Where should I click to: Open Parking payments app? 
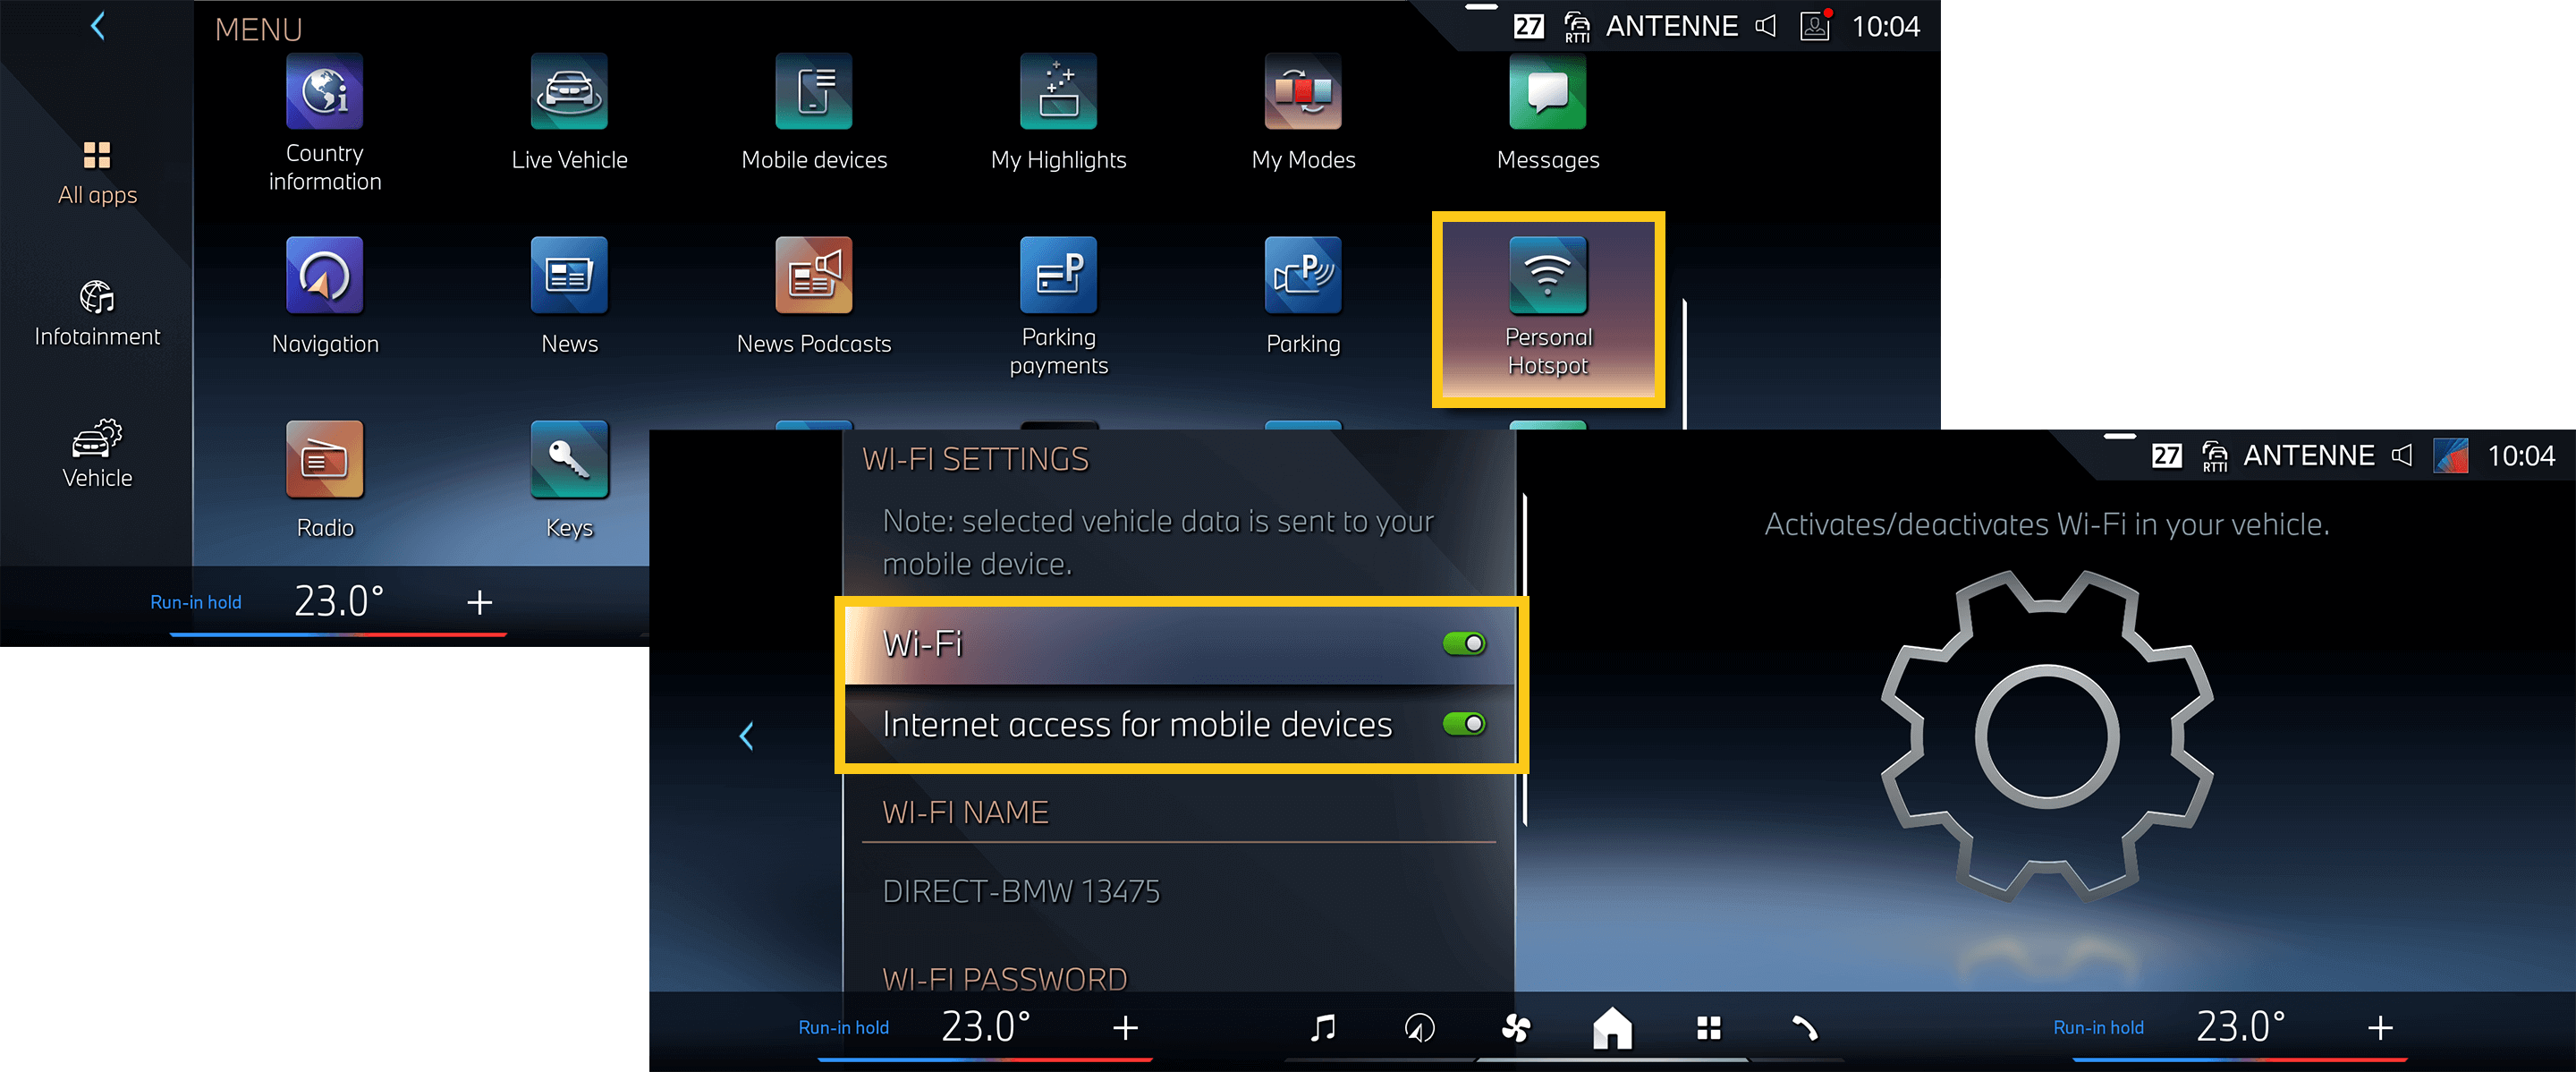[1058, 307]
